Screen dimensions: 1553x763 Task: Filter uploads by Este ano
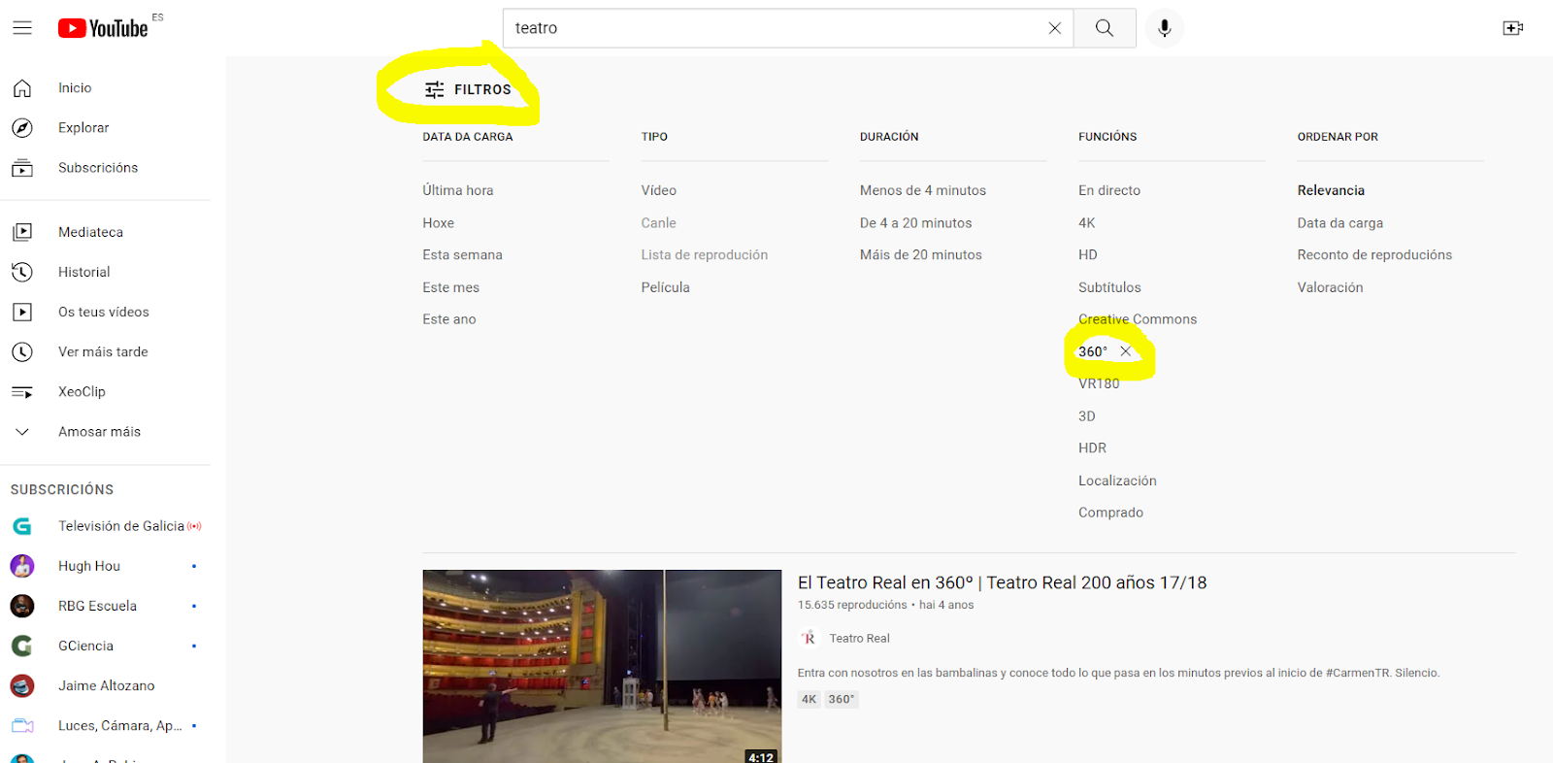tap(449, 319)
